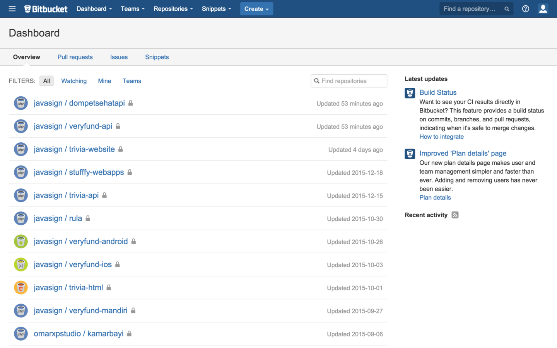Click the orange trivia-html repository avatar
The image size is (557, 348).
click(21, 288)
